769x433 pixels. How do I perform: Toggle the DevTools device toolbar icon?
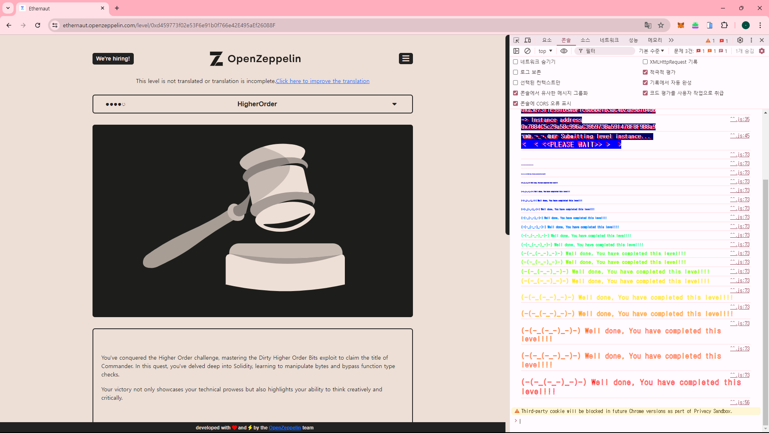[528, 40]
